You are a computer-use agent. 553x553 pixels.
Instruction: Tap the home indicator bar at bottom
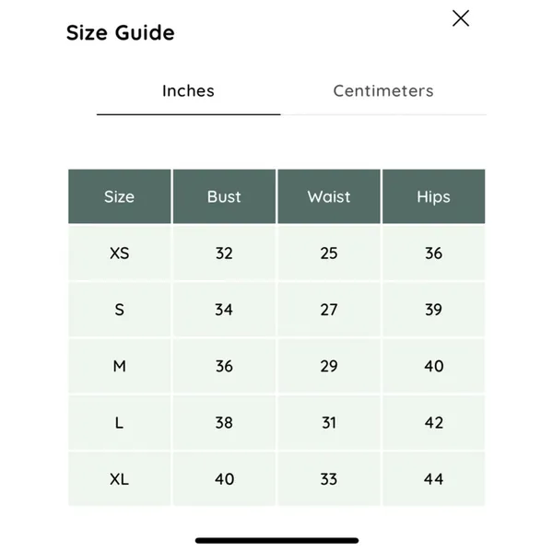pos(276,541)
